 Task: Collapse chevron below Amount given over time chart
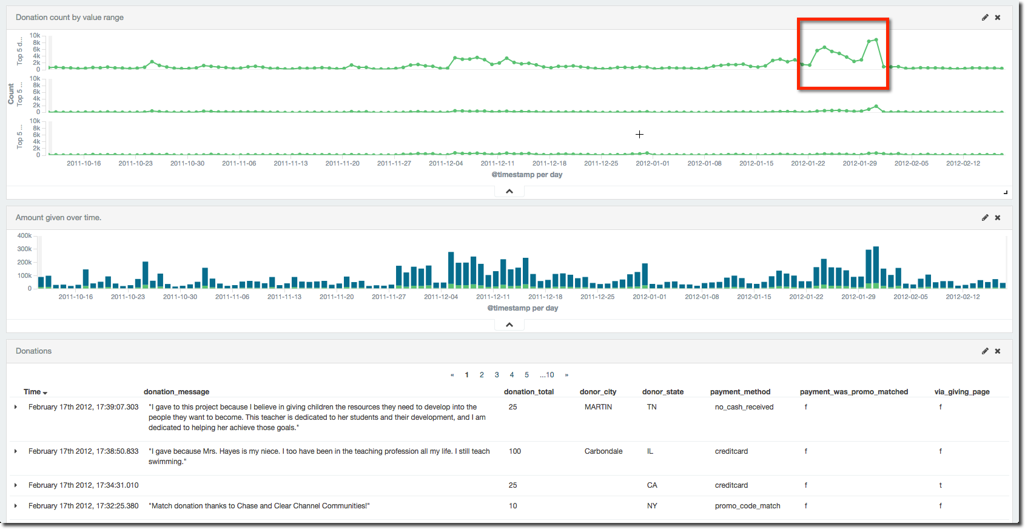[509, 325]
